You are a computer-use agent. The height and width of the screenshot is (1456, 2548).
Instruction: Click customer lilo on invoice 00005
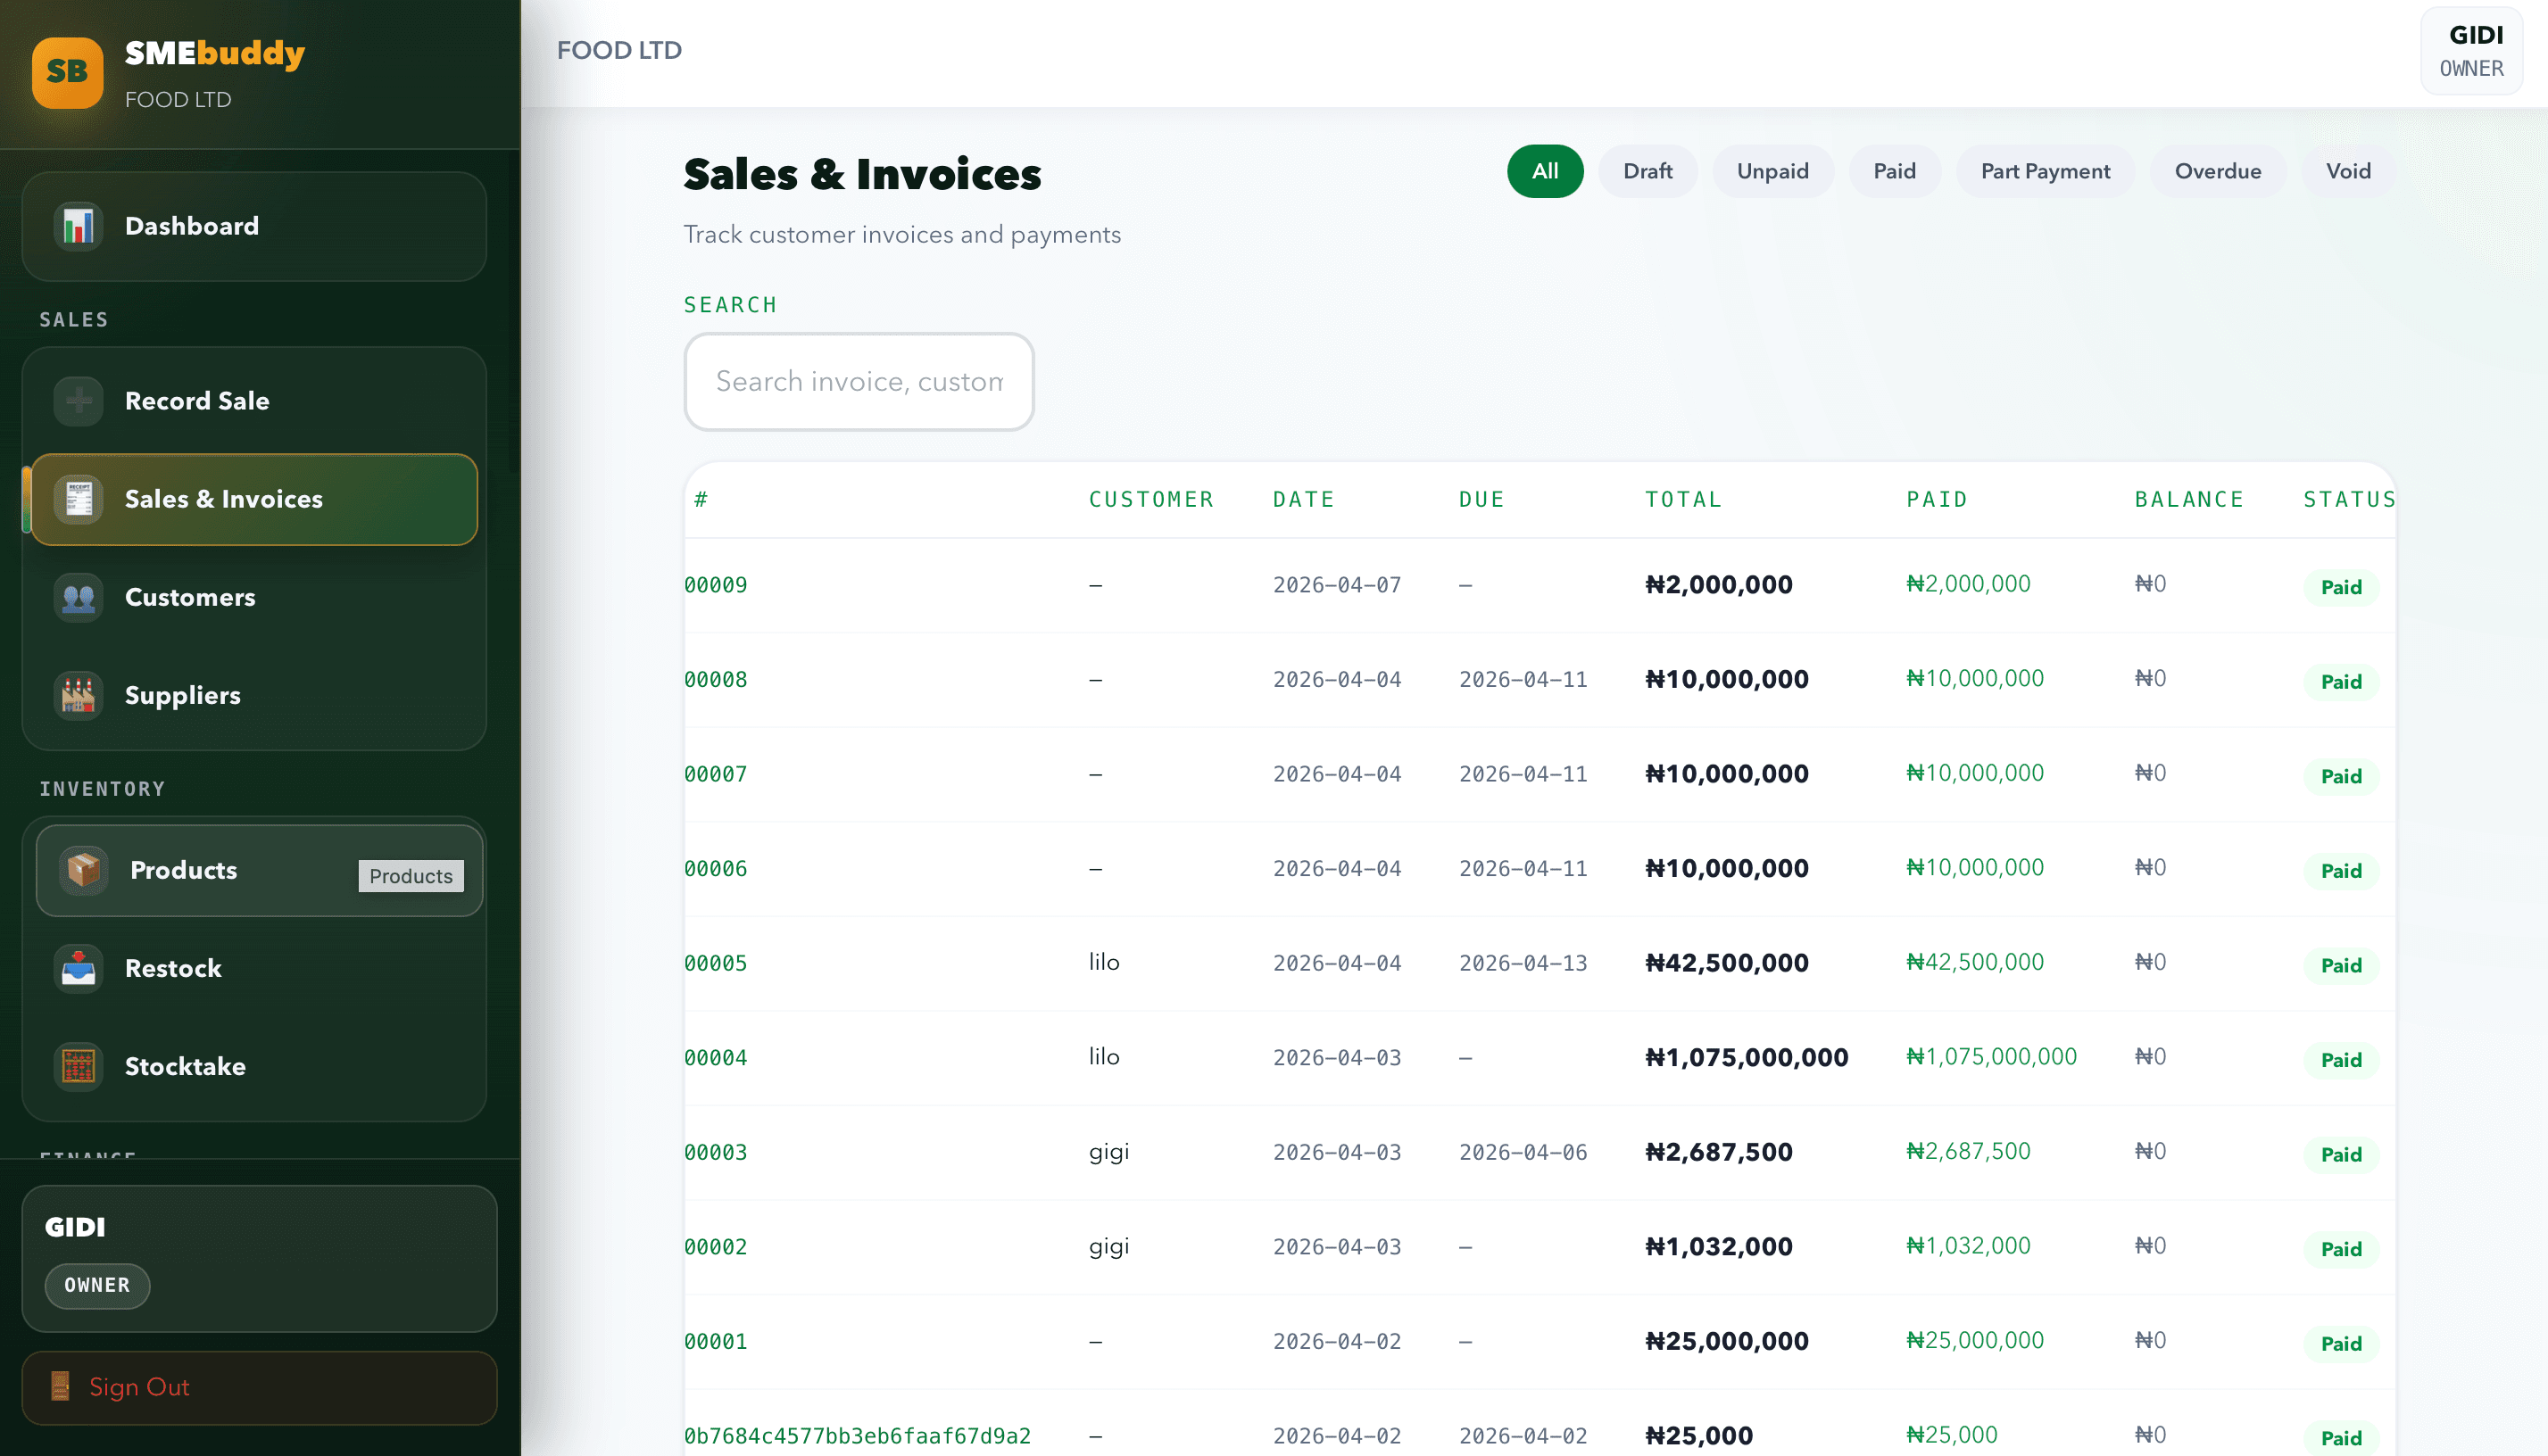[x=1103, y=962]
